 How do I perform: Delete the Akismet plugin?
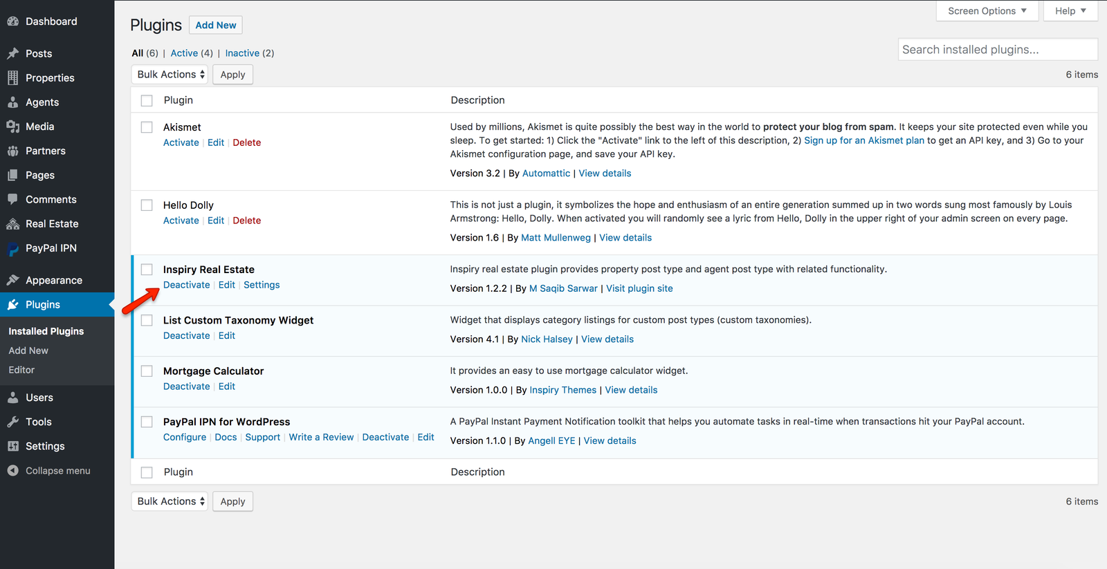click(247, 142)
